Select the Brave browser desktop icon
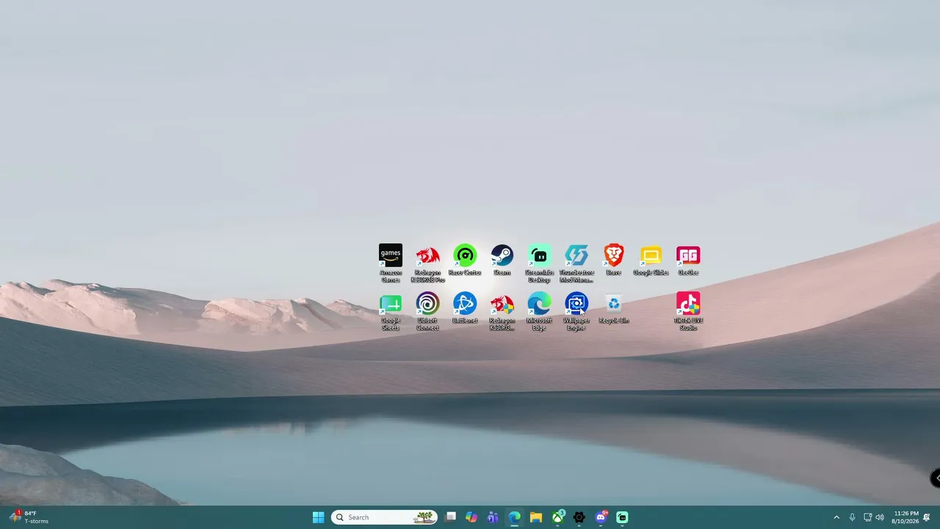The width and height of the screenshot is (940, 529). pos(614,260)
